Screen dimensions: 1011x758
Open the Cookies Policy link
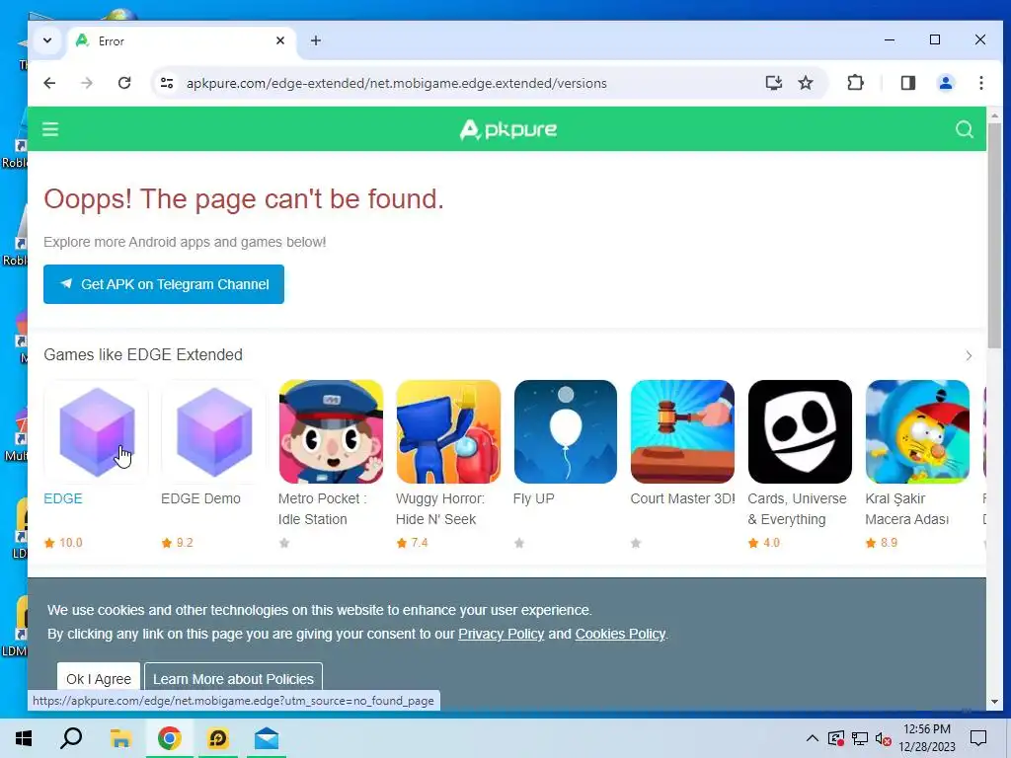(x=620, y=635)
